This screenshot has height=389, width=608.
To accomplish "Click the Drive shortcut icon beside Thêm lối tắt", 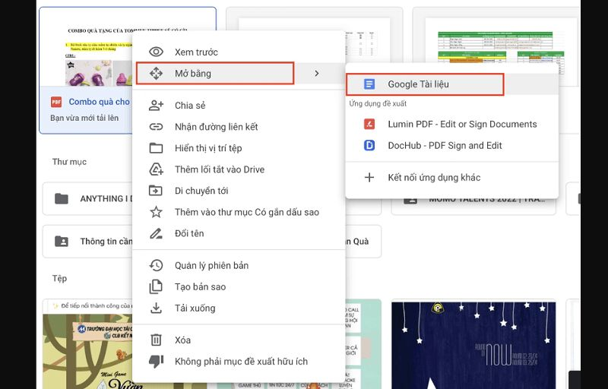I will tap(157, 169).
